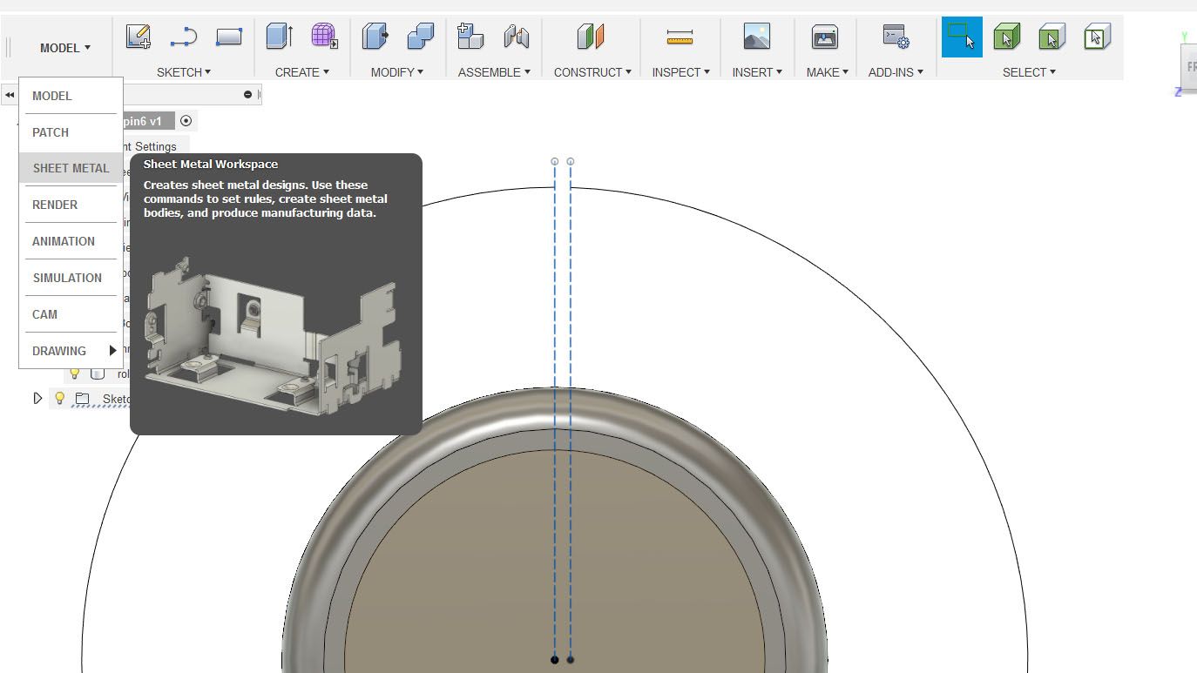Open the CONSTRUCT dropdown menu

(x=592, y=72)
